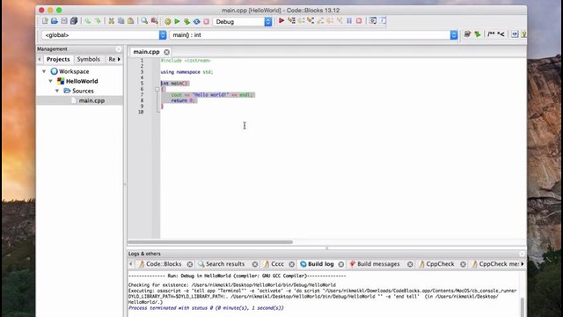Click the build log vertical scrollbar
The width and height of the screenshot is (563, 317).
point(523,306)
